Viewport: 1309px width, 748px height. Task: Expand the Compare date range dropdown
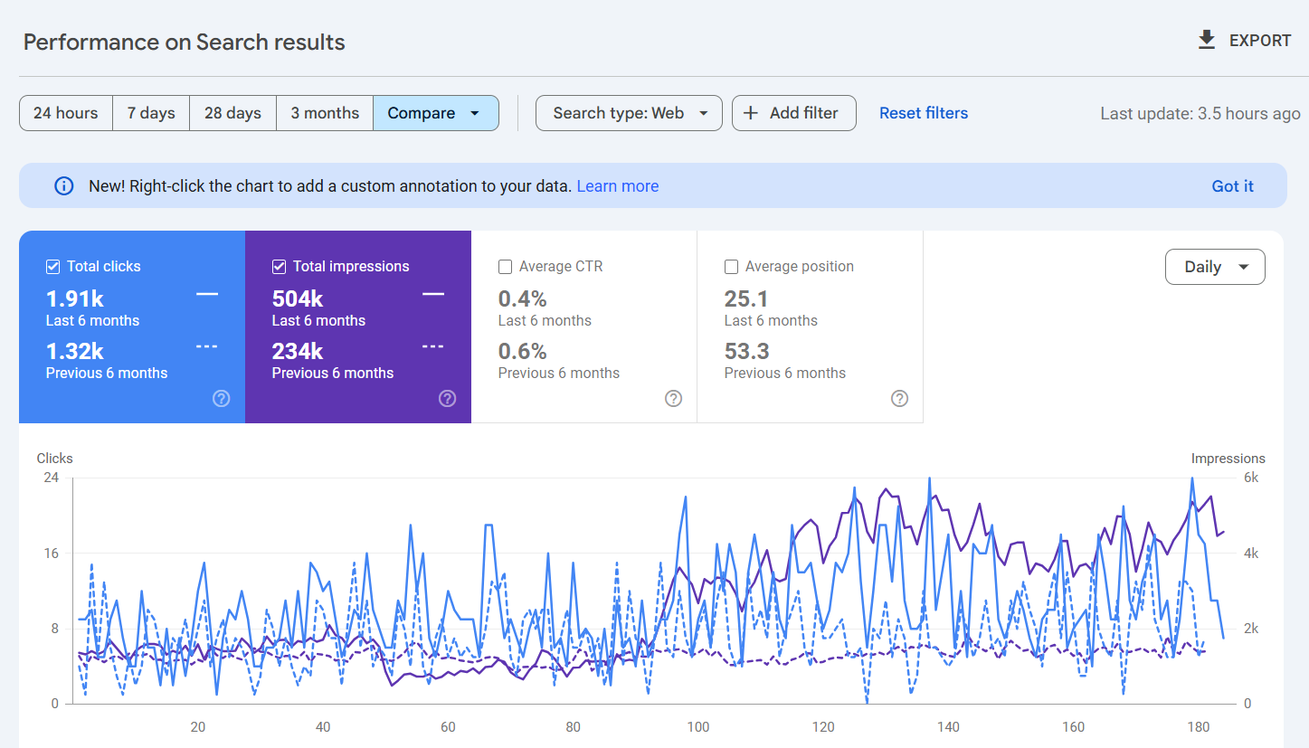(x=436, y=112)
